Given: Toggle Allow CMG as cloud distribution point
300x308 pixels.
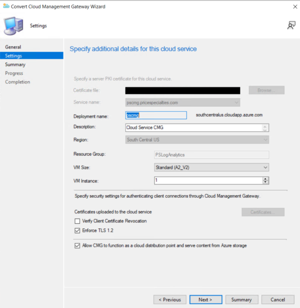Looking at the screenshot, I should [77, 246].
